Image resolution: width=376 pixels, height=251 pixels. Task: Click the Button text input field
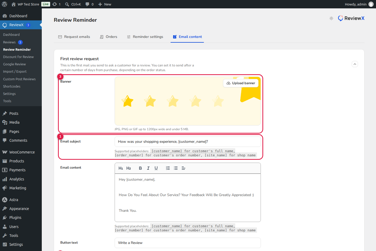188,243
